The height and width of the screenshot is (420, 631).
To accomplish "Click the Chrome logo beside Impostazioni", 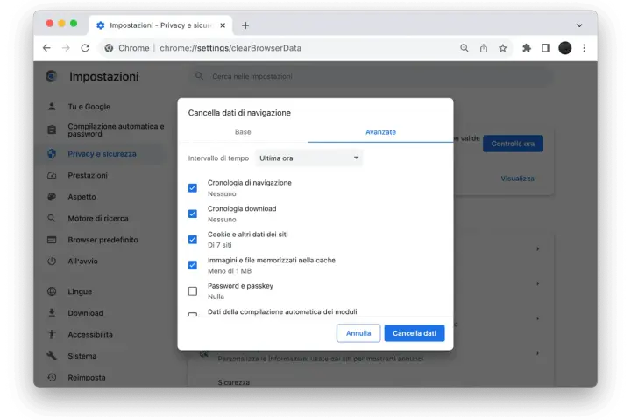I will click(x=52, y=76).
